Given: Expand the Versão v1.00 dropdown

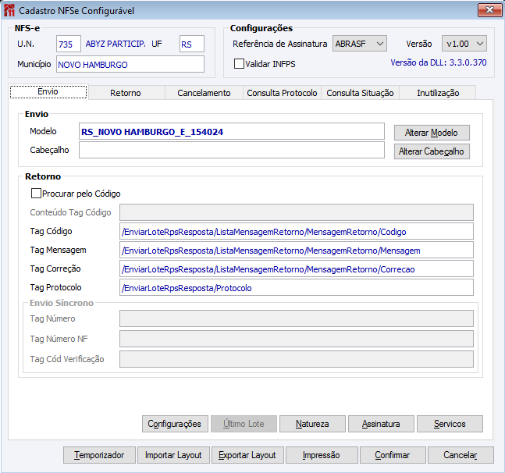Looking at the screenshot, I should [464, 44].
